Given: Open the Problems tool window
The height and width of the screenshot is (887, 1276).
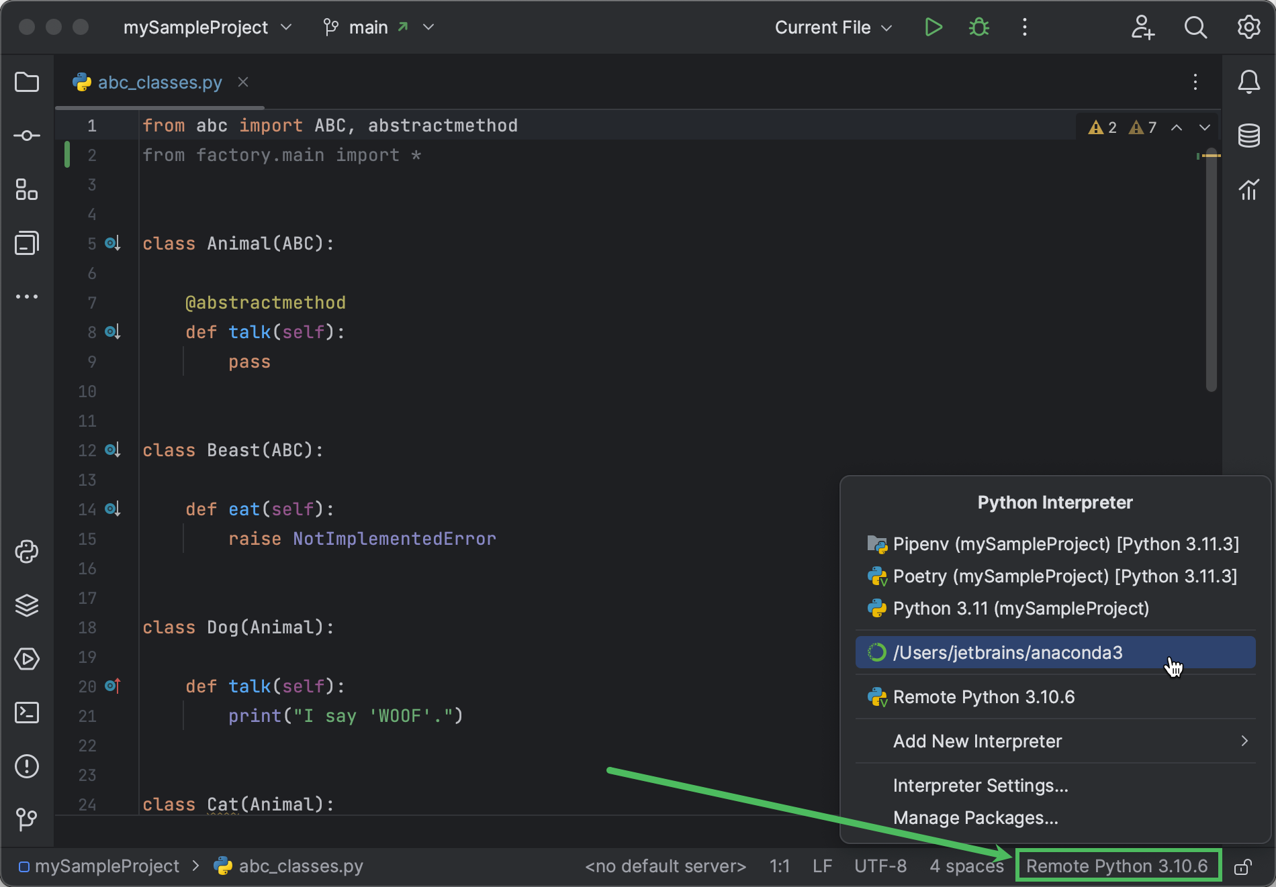Looking at the screenshot, I should pos(26,766).
